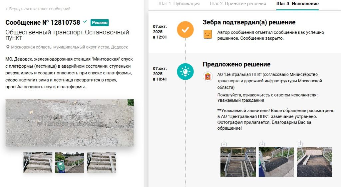This screenshot has width=341, height=187.
Task: Click the location pin icon near Московская область
Action: [8, 47]
